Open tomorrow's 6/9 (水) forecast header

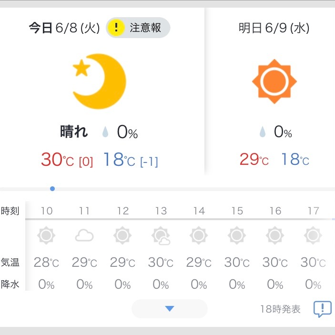(274, 28)
